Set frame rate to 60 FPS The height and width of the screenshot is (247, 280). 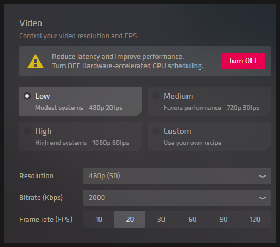(192, 220)
